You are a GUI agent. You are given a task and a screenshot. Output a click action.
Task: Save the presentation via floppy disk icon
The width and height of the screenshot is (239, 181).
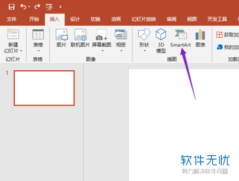pyautogui.click(x=11, y=7)
